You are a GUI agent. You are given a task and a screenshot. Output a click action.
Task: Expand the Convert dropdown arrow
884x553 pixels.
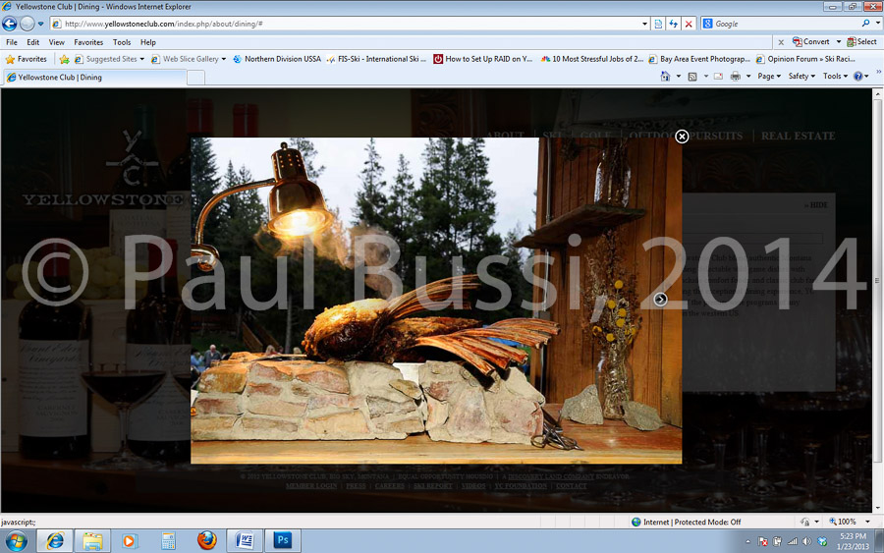[839, 42]
